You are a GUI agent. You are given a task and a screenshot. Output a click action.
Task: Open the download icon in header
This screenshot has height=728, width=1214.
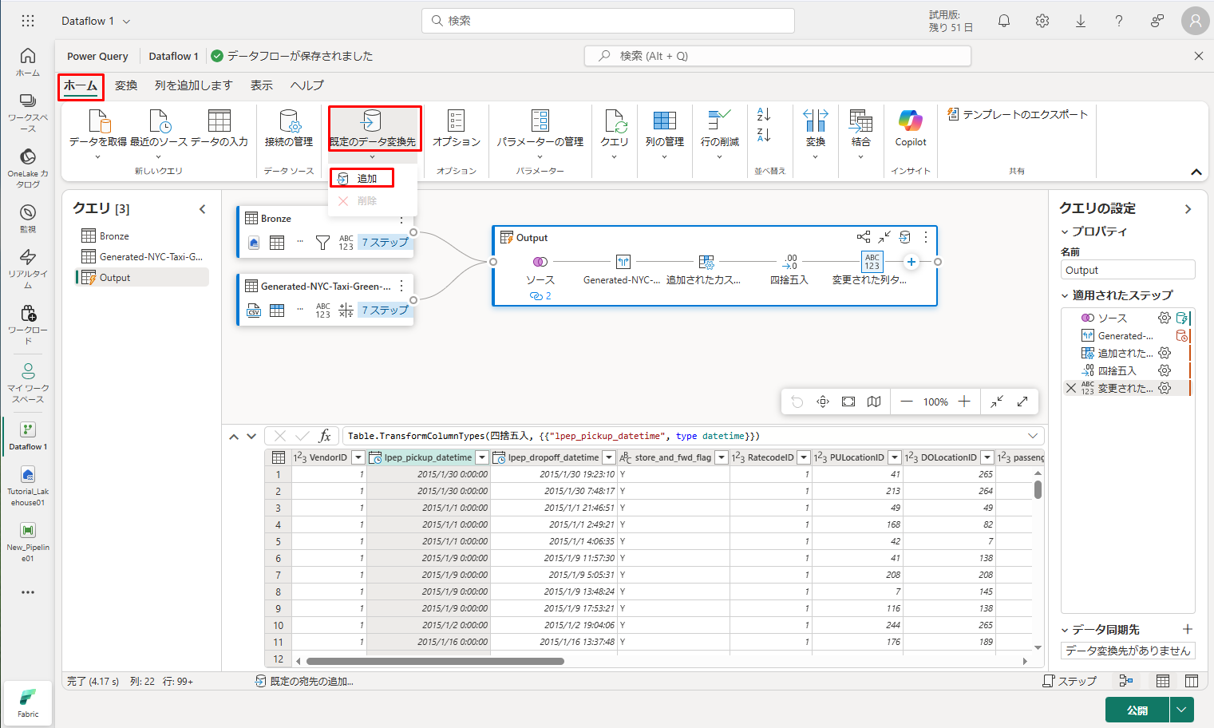(1081, 21)
